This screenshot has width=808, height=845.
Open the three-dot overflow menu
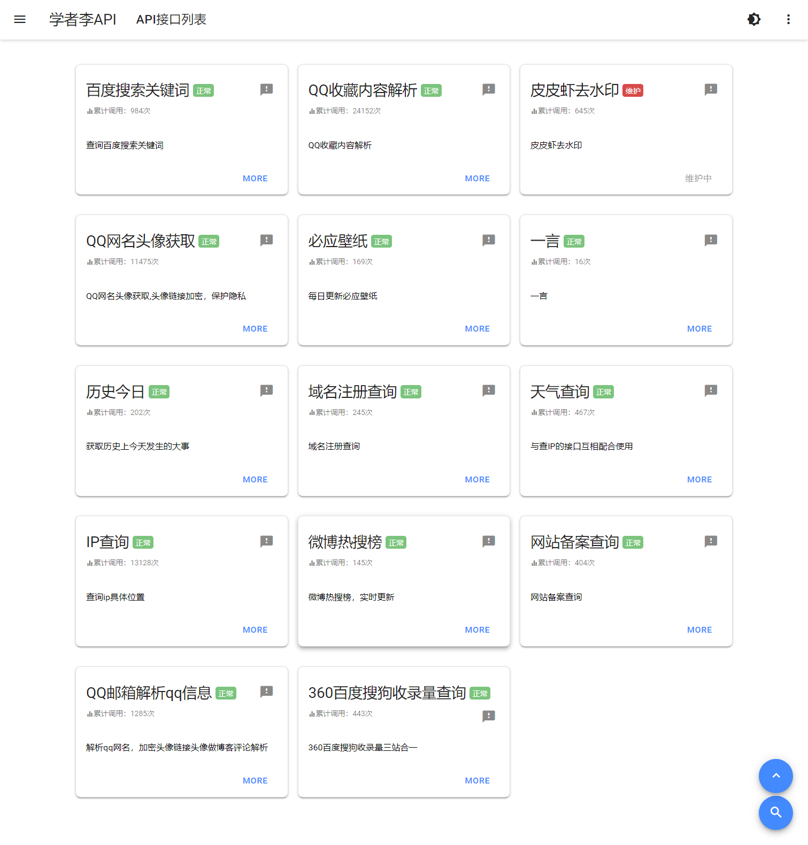[x=788, y=19]
